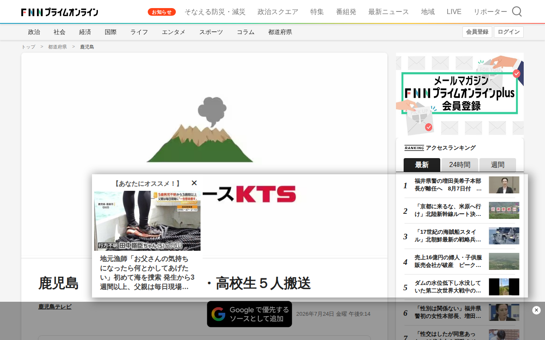The image size is (545, 340).
Task: Open the ライフ category
Action: tap(139, 32)
